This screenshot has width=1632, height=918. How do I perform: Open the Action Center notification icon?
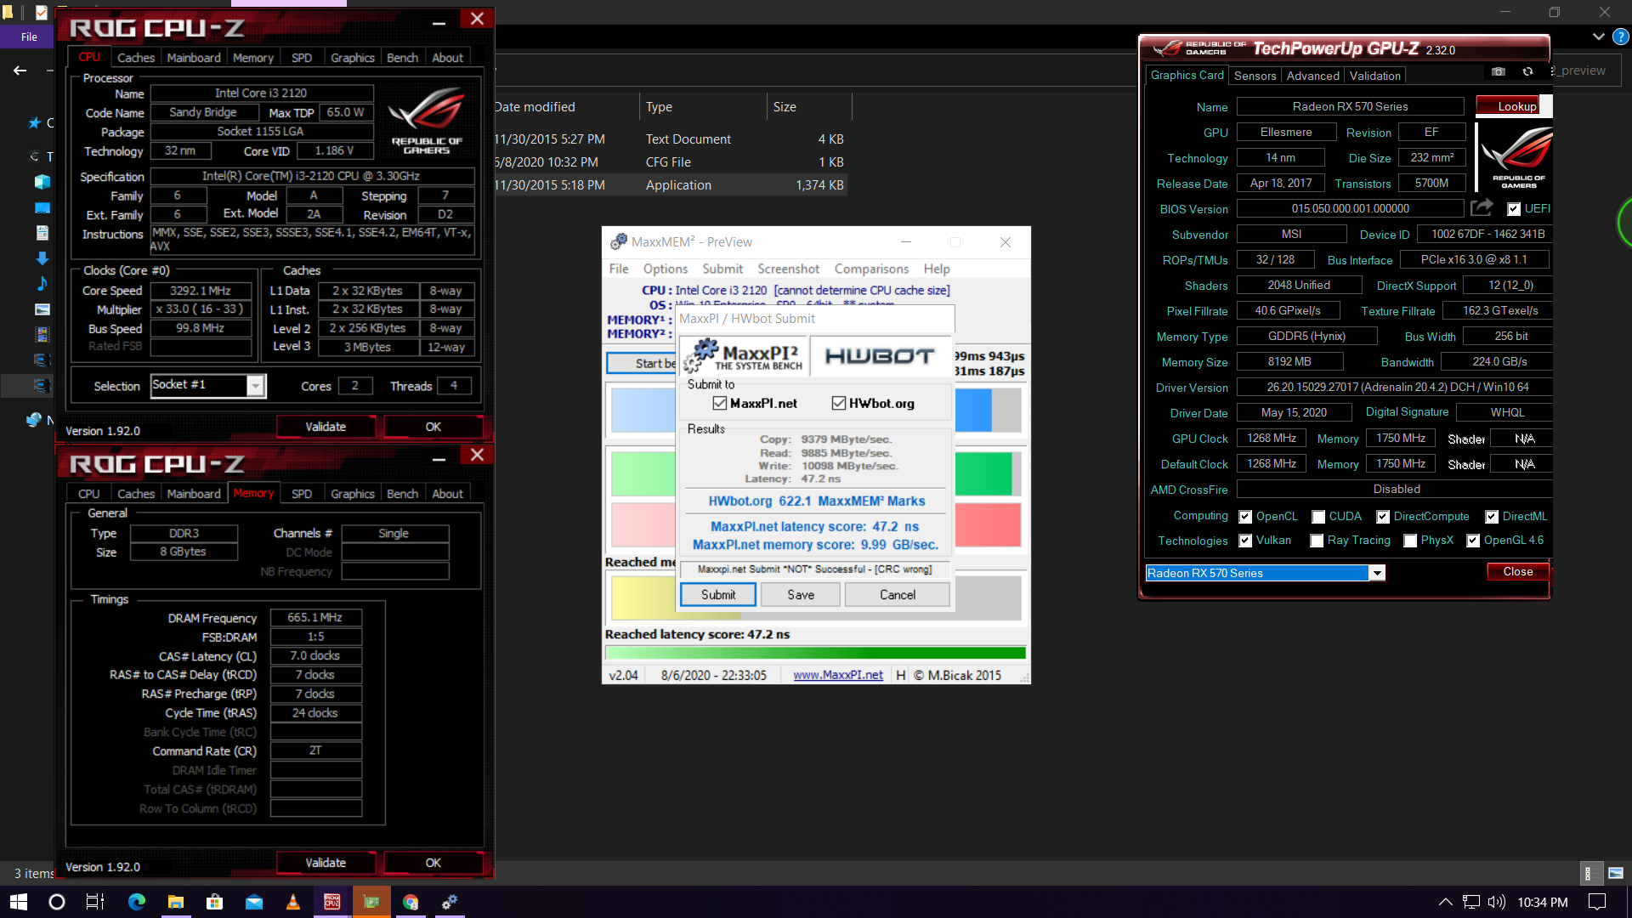click(1597, 902)
